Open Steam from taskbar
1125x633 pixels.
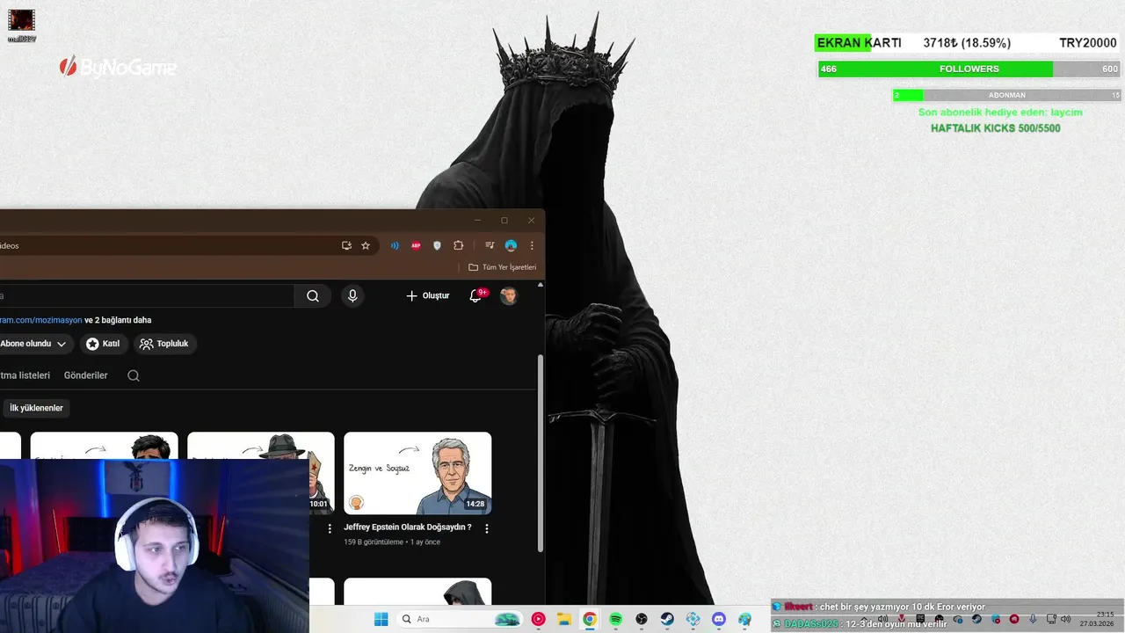[x=667, y=619]
